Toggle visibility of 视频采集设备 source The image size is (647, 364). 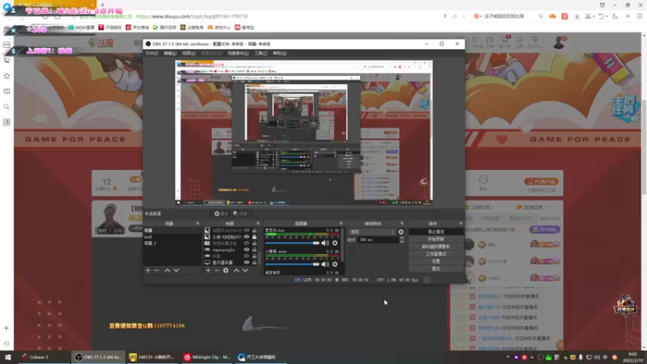click(247, 243)
